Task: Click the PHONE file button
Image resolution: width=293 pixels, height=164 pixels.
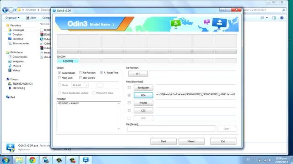Action: (x=143, y=103)
